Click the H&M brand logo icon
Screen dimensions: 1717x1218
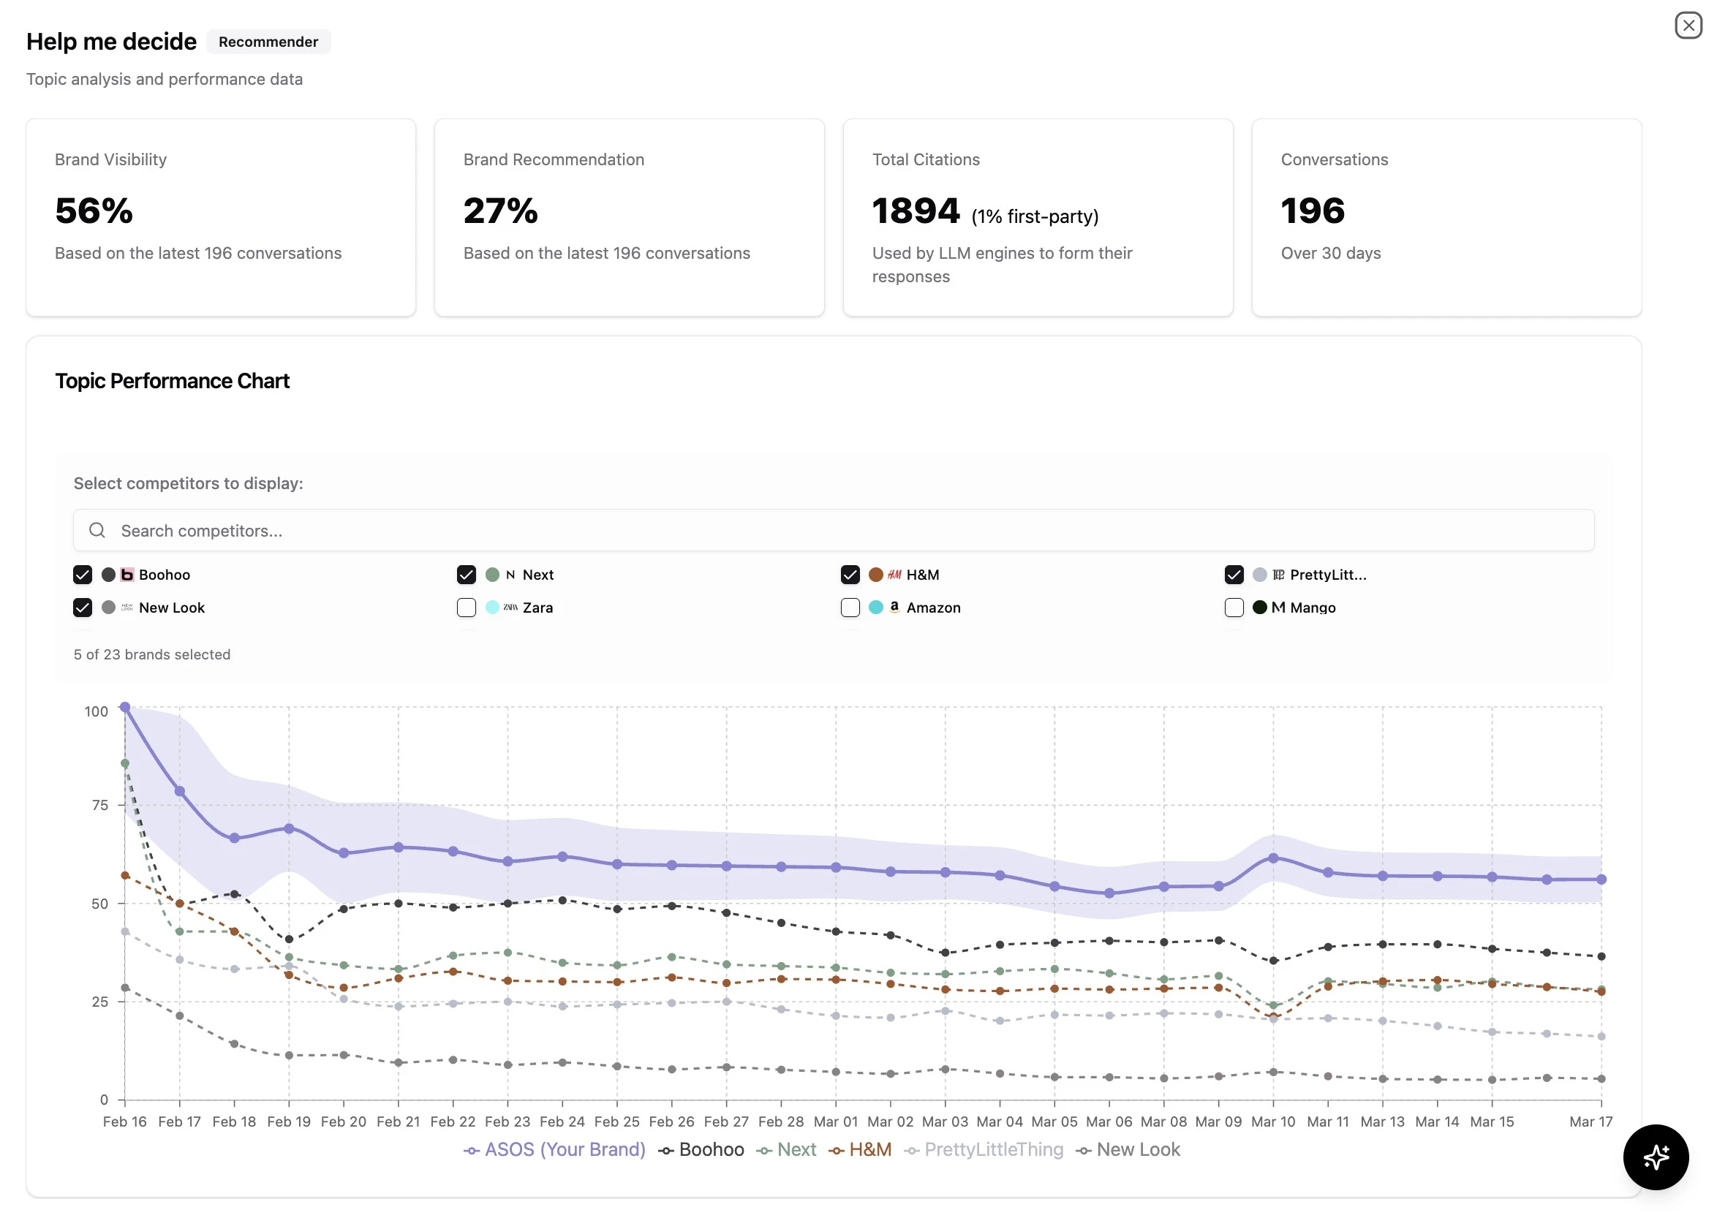coord(894,575)
